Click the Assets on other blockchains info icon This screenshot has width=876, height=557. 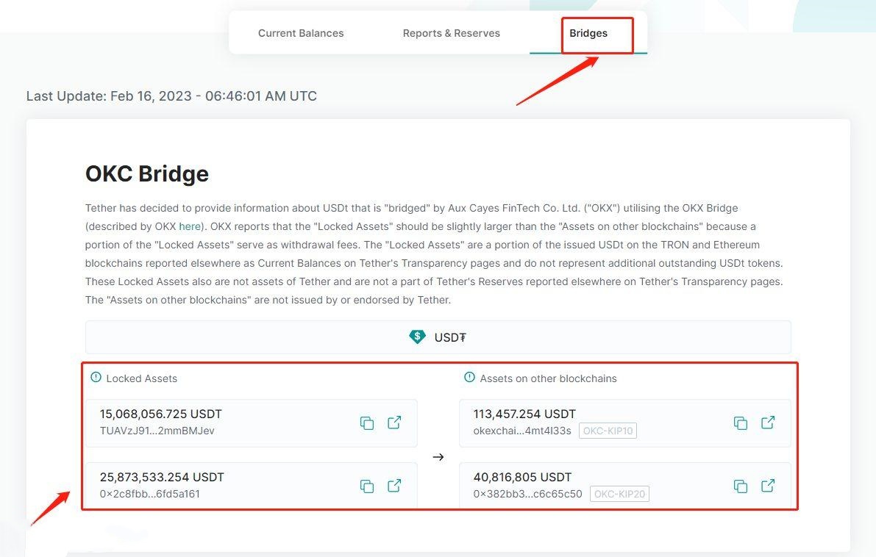pyautogui.click(x=469, y=377)
